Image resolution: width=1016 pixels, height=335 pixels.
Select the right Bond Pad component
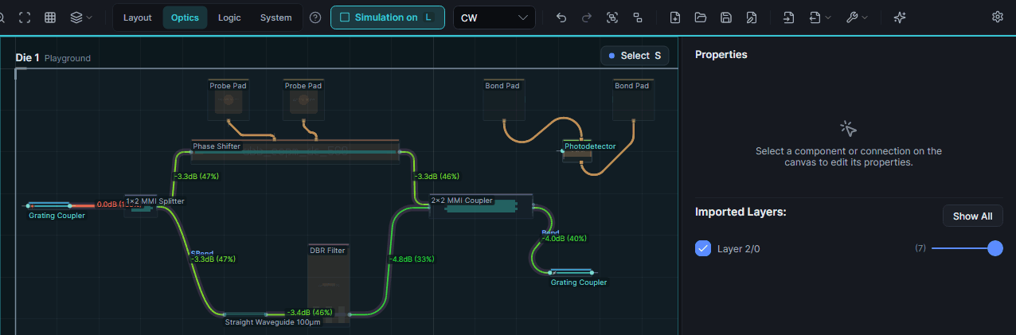tap(634, 99)
